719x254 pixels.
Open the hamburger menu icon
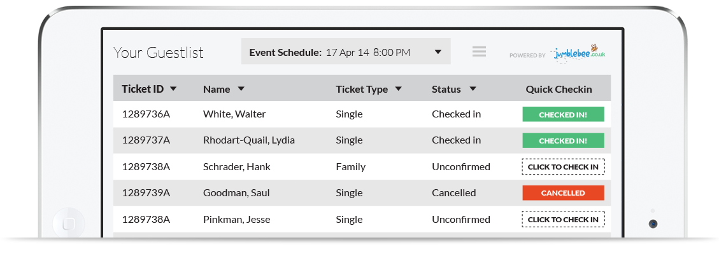click(479, 51)
